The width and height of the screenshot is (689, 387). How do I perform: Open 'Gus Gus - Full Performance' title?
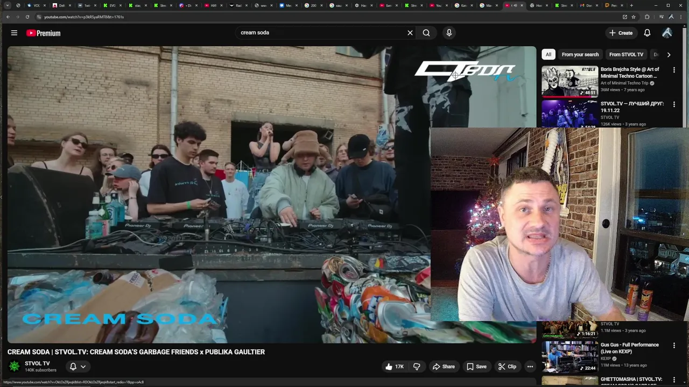pos(629,348)
